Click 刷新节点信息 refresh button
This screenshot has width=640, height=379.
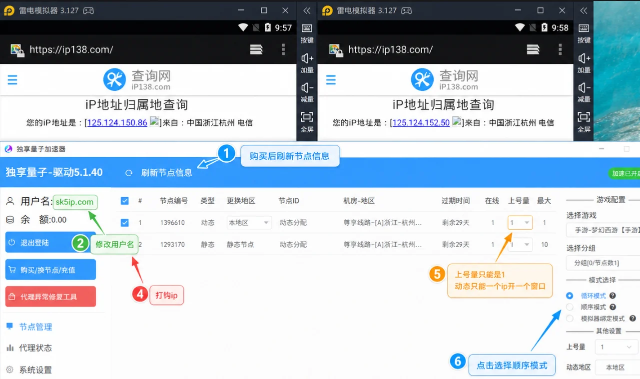(159, 173)
